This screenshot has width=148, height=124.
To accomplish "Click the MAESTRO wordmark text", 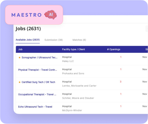I will tap(26, 15).
